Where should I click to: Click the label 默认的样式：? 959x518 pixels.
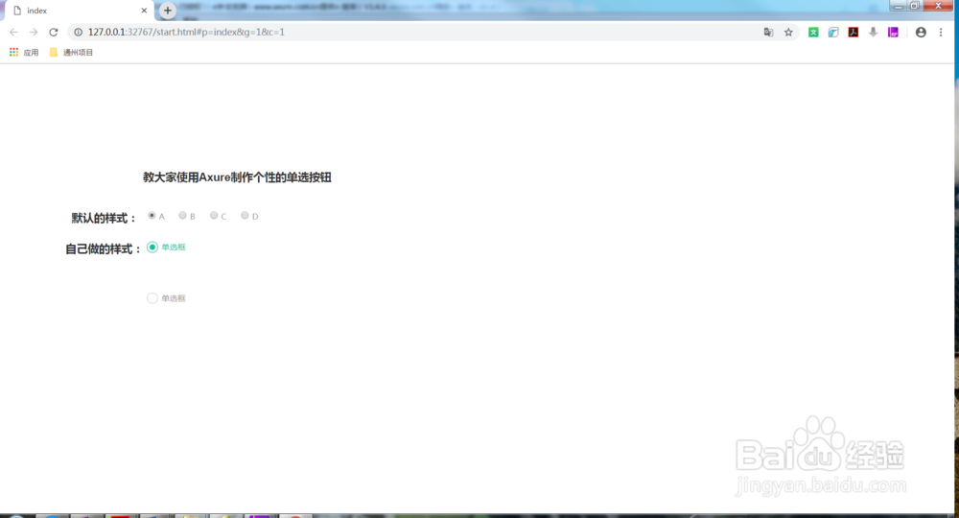tap(104, 219)
